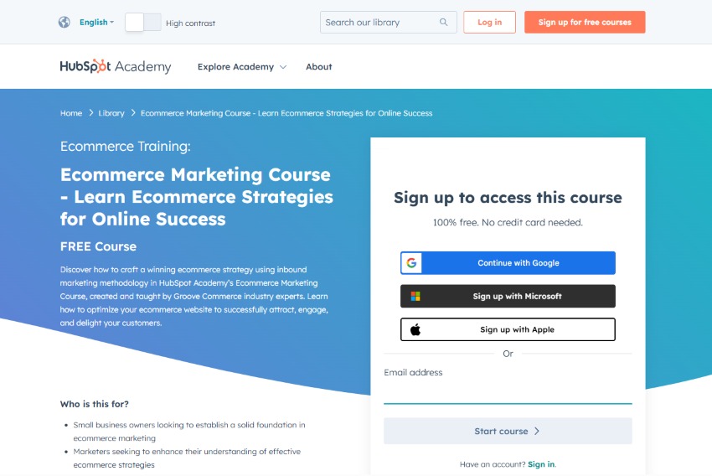Expand the Explore Academy menu
Image resolution: width=712 pixels, height=476 pixels.
pyautogui.click(x=242, y=67)
